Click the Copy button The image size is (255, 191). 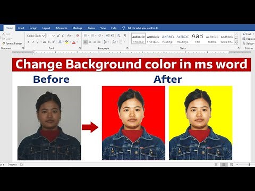pyautogui.click(x=7, y=39)
